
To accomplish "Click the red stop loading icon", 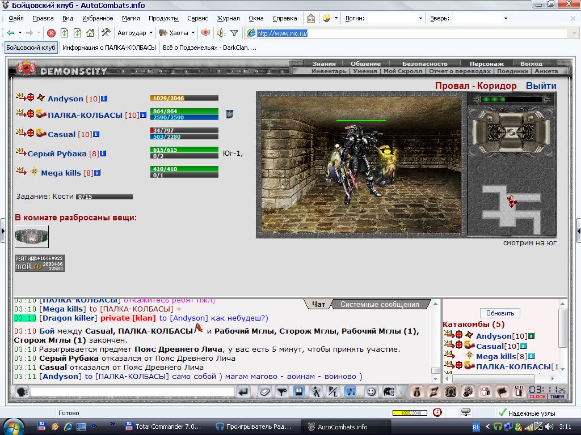I will (x=52, y=33).
